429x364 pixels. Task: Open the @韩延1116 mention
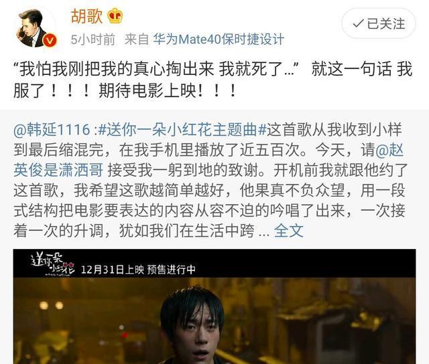point(52,129)
